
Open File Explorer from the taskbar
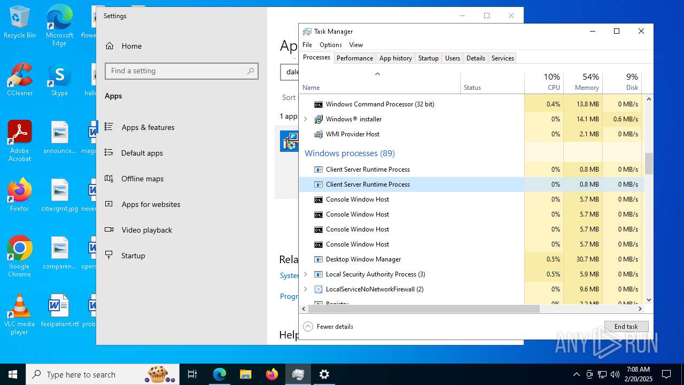click(x=246, y=374)
